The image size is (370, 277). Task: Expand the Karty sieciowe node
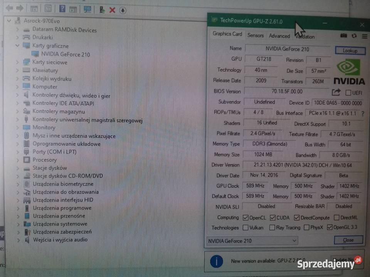coord(17,62)
